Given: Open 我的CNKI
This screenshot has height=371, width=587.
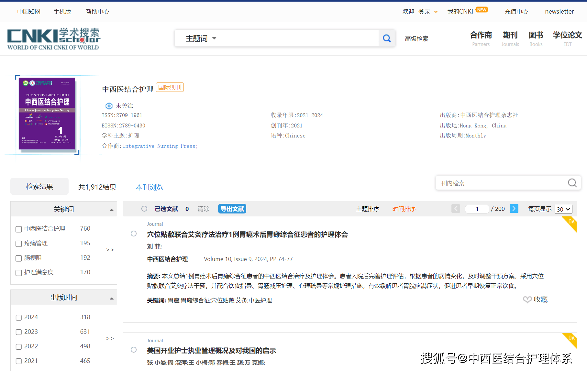Looking at the screenshot, I should coord(460,12).
